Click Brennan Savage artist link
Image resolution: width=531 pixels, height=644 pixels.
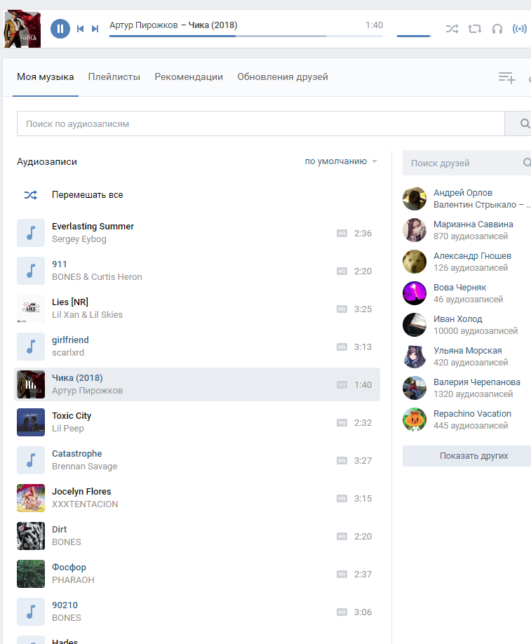(84, 466)
